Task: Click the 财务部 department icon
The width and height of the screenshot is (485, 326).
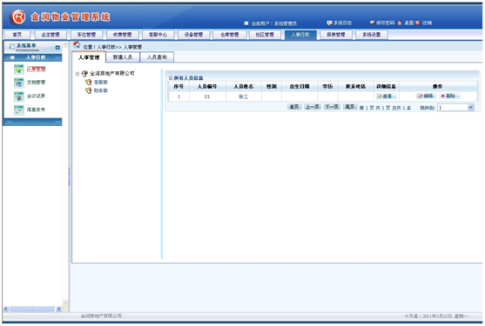Action: [89, 90]
